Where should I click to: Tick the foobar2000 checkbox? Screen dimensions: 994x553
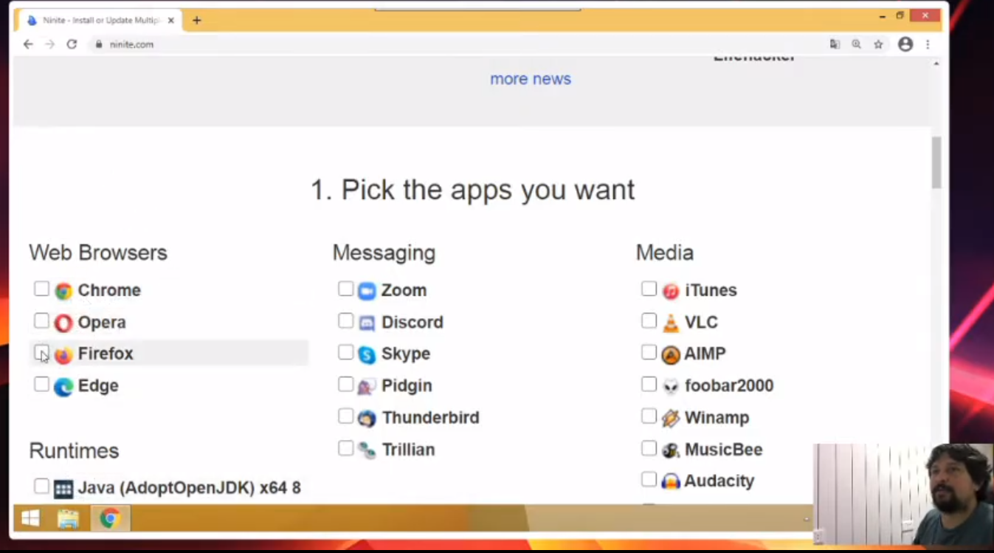(x=649, y=384)
